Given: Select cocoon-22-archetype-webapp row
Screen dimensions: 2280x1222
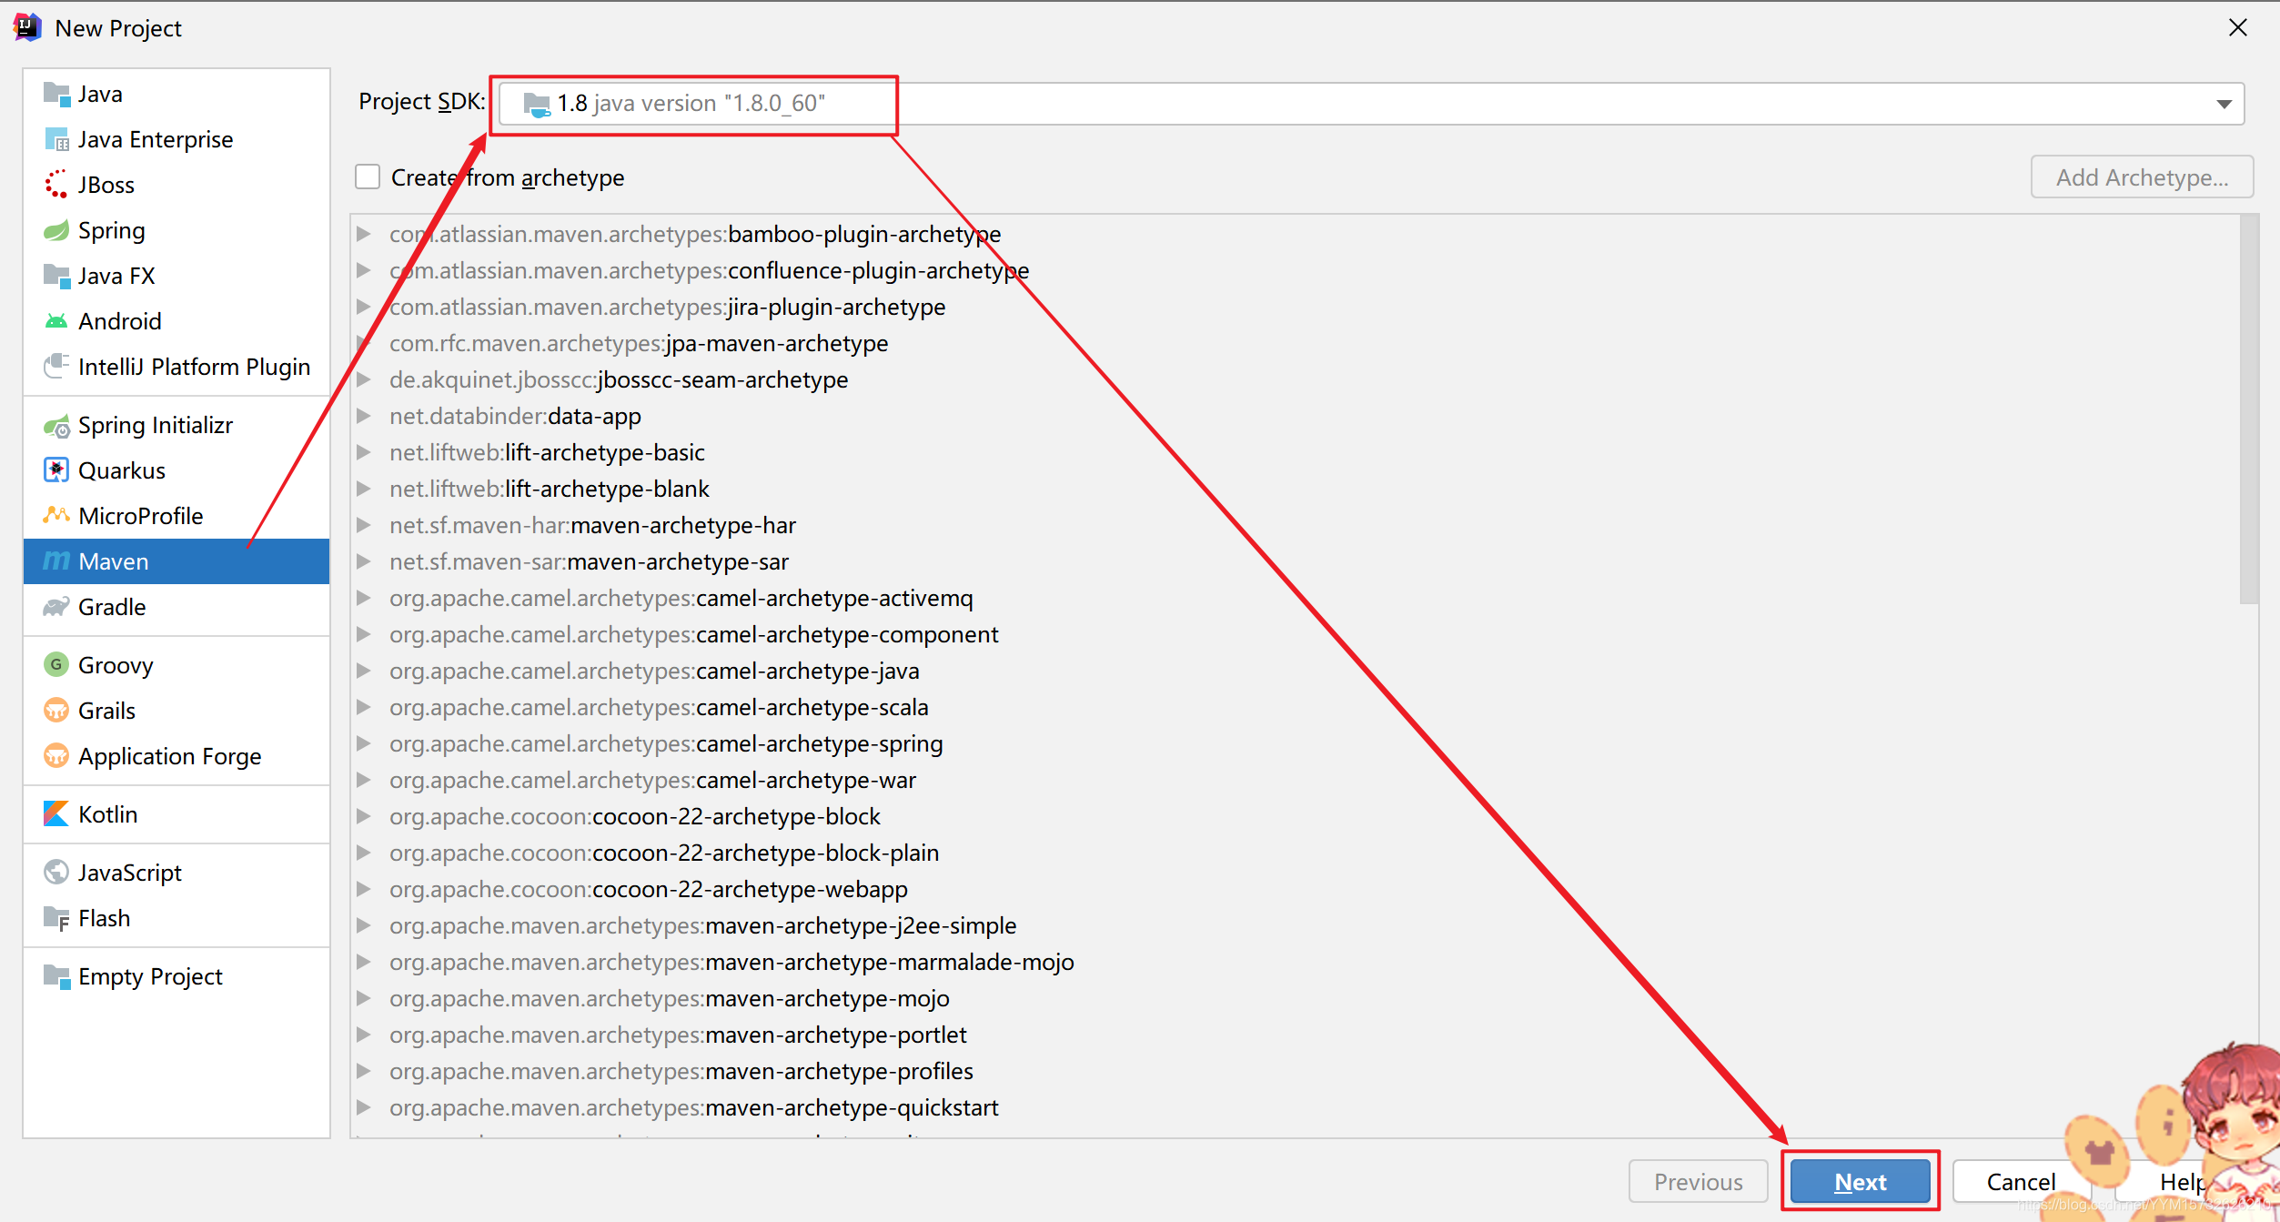Looking at the screenshot, I should point(1296,889).
